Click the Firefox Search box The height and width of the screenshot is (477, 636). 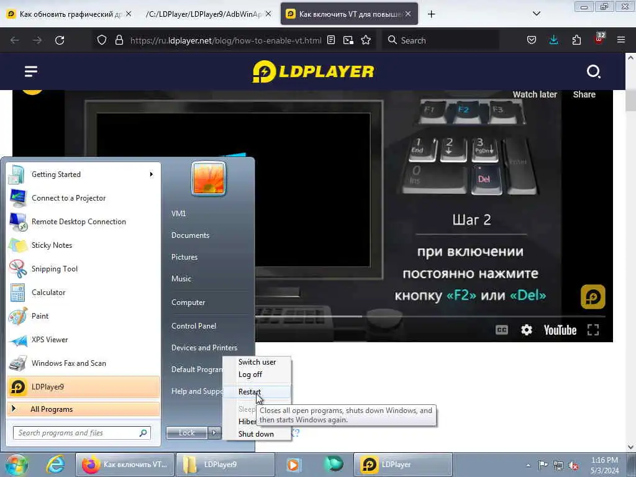440,40
